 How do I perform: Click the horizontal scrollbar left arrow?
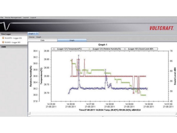tap(29, 113)
